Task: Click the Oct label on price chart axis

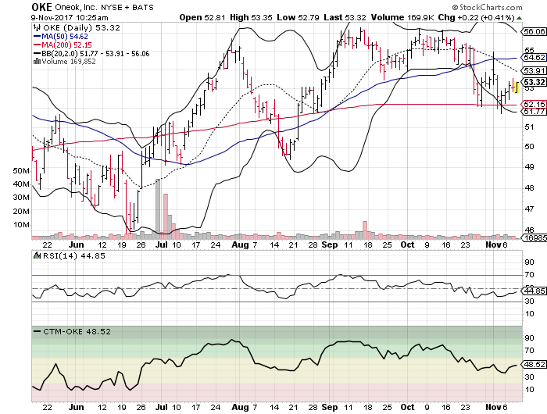Action: point(407,244)
